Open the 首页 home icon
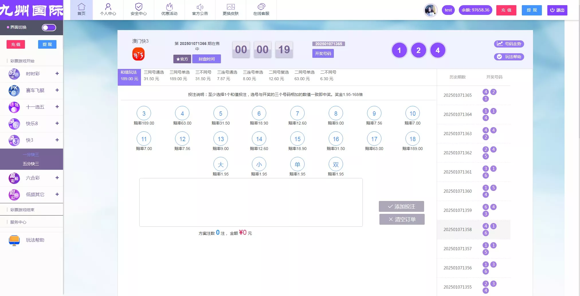 (x=81, y=7)
